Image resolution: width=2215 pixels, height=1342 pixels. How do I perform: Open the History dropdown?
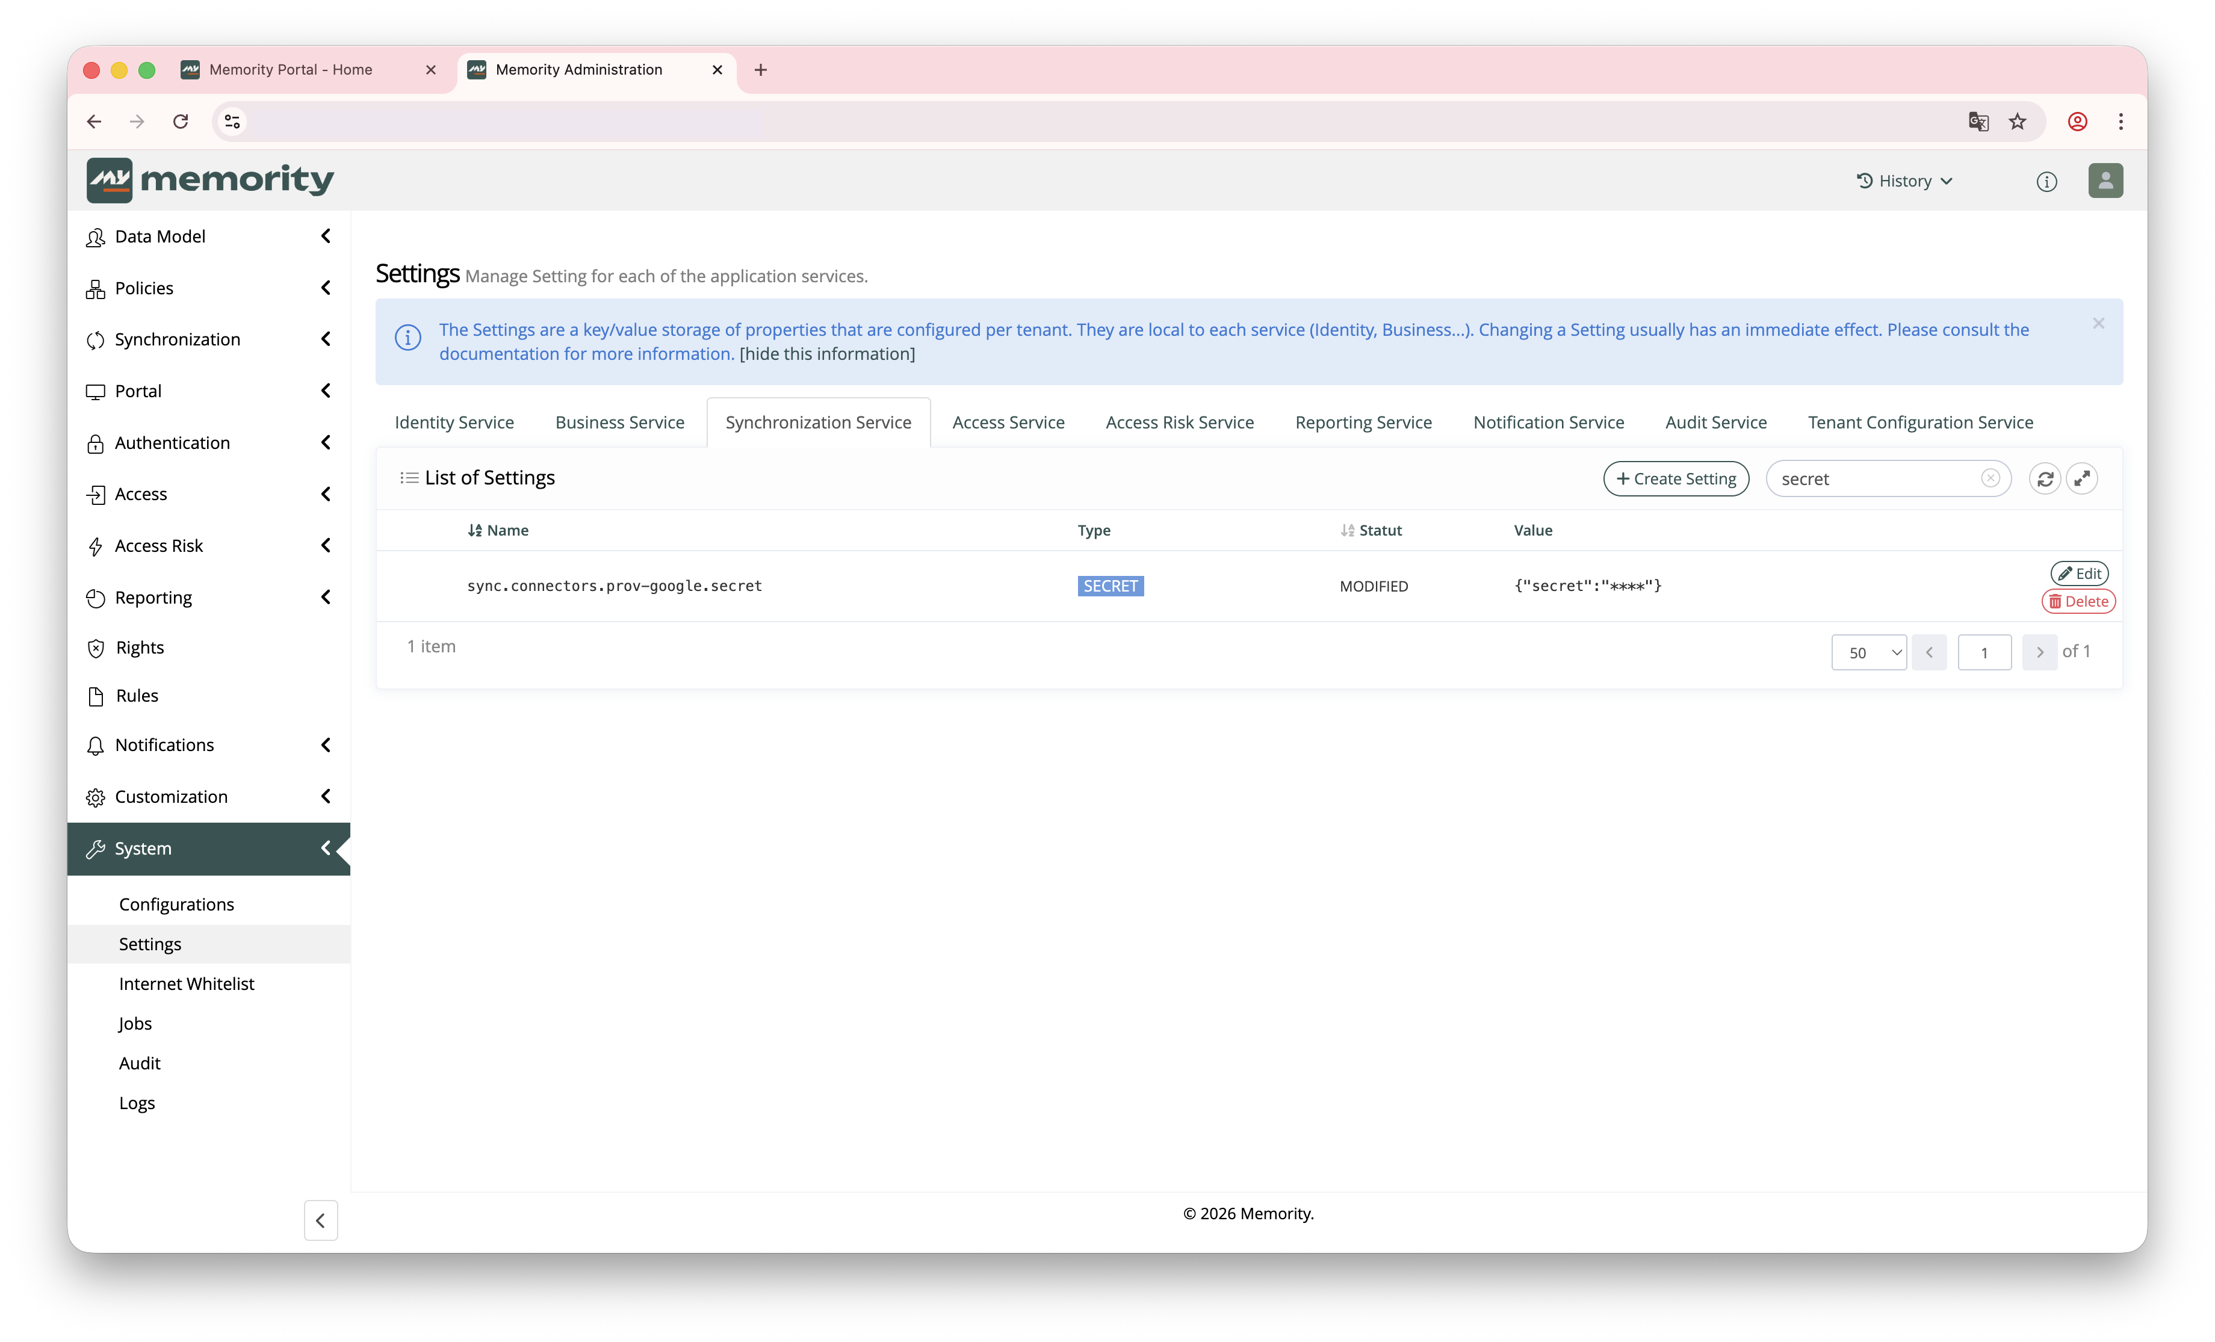1905,182
